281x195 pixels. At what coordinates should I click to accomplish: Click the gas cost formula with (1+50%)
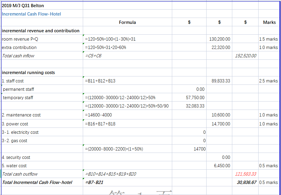(x=114, y=149)
